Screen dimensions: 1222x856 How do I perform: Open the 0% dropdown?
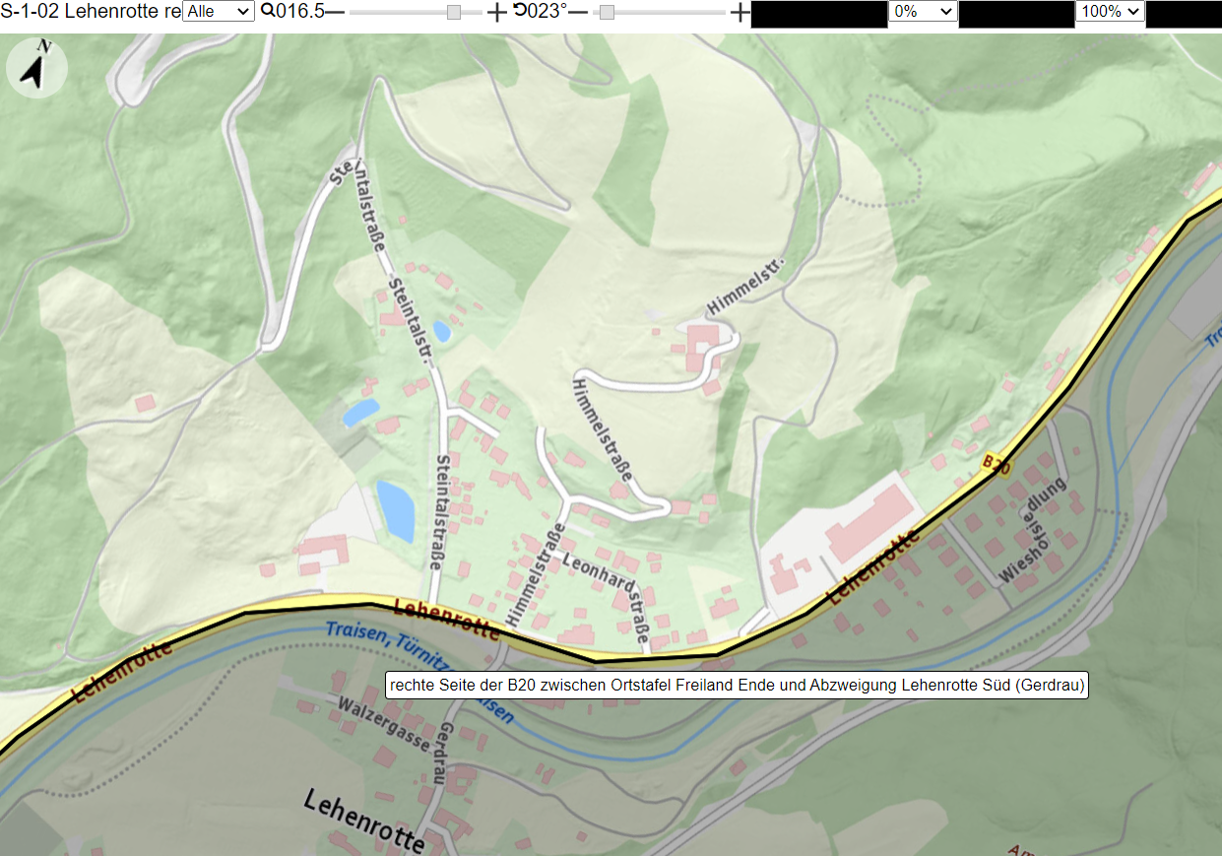923,11
